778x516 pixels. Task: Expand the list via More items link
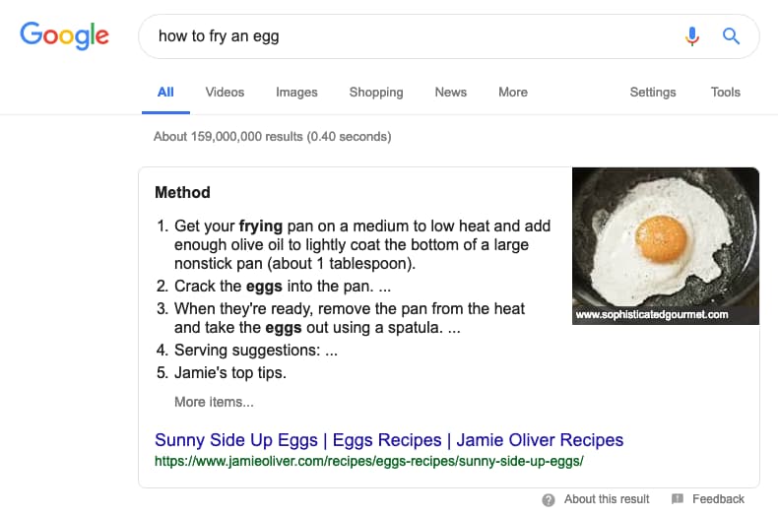pyautogui.click(x=214, y=402)
